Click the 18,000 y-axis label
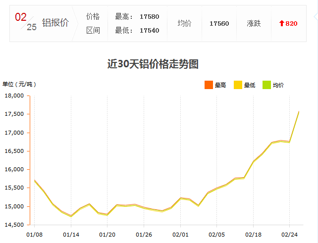318x243 pixels. (x=15, y=96)
